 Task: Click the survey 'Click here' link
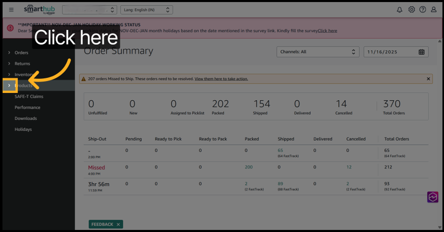coord(327,31)
